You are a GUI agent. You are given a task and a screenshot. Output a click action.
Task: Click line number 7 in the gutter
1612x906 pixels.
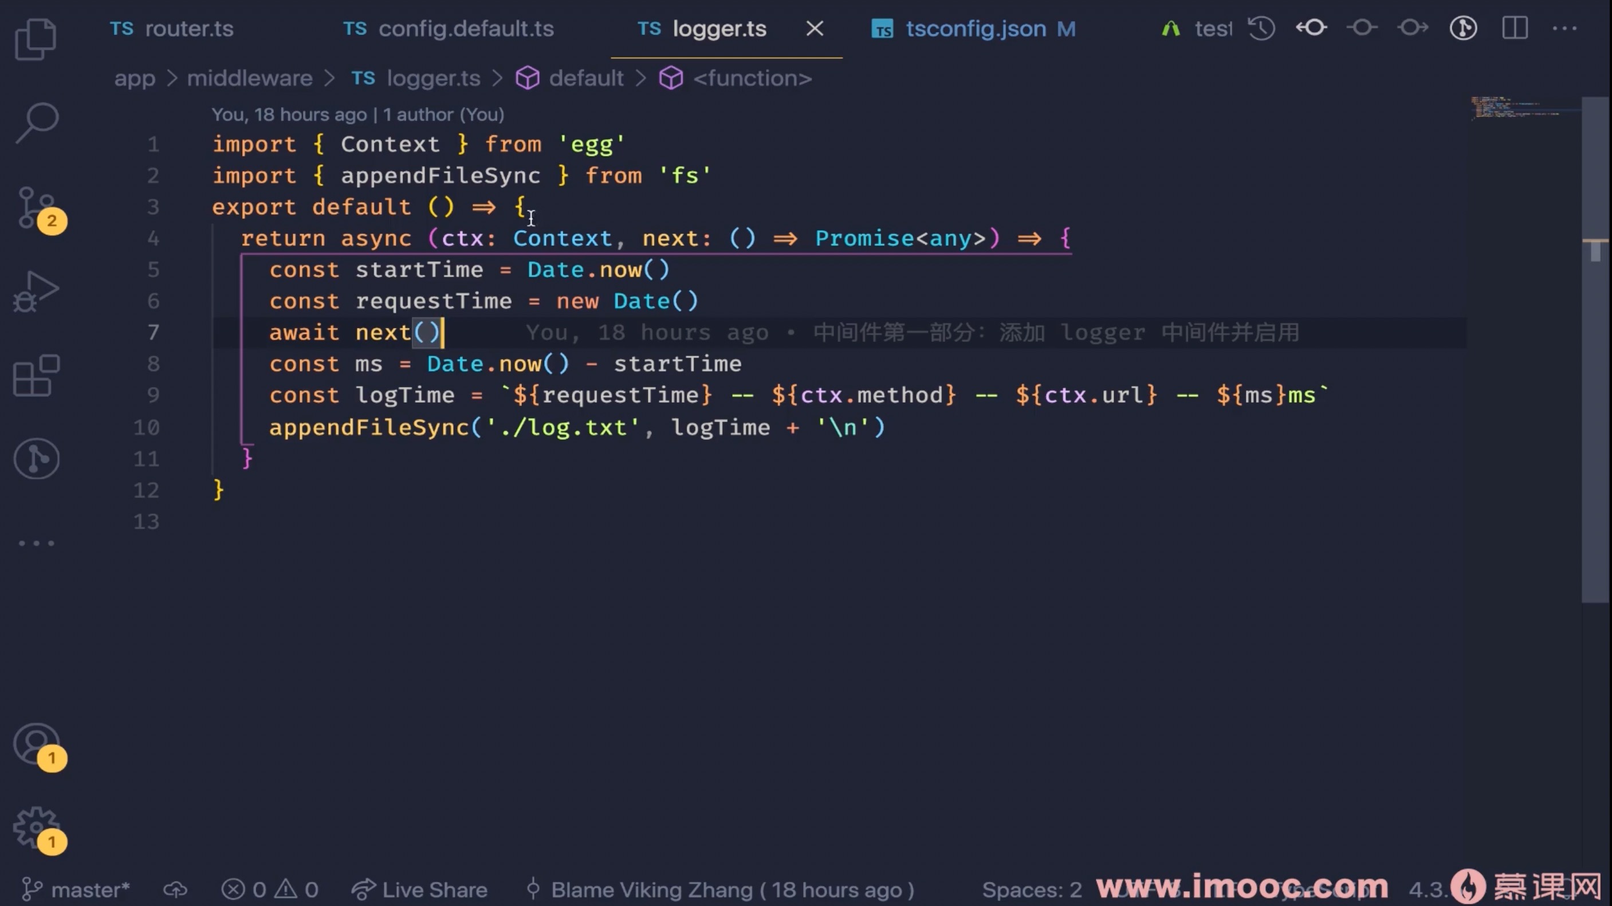pos(154,332)
